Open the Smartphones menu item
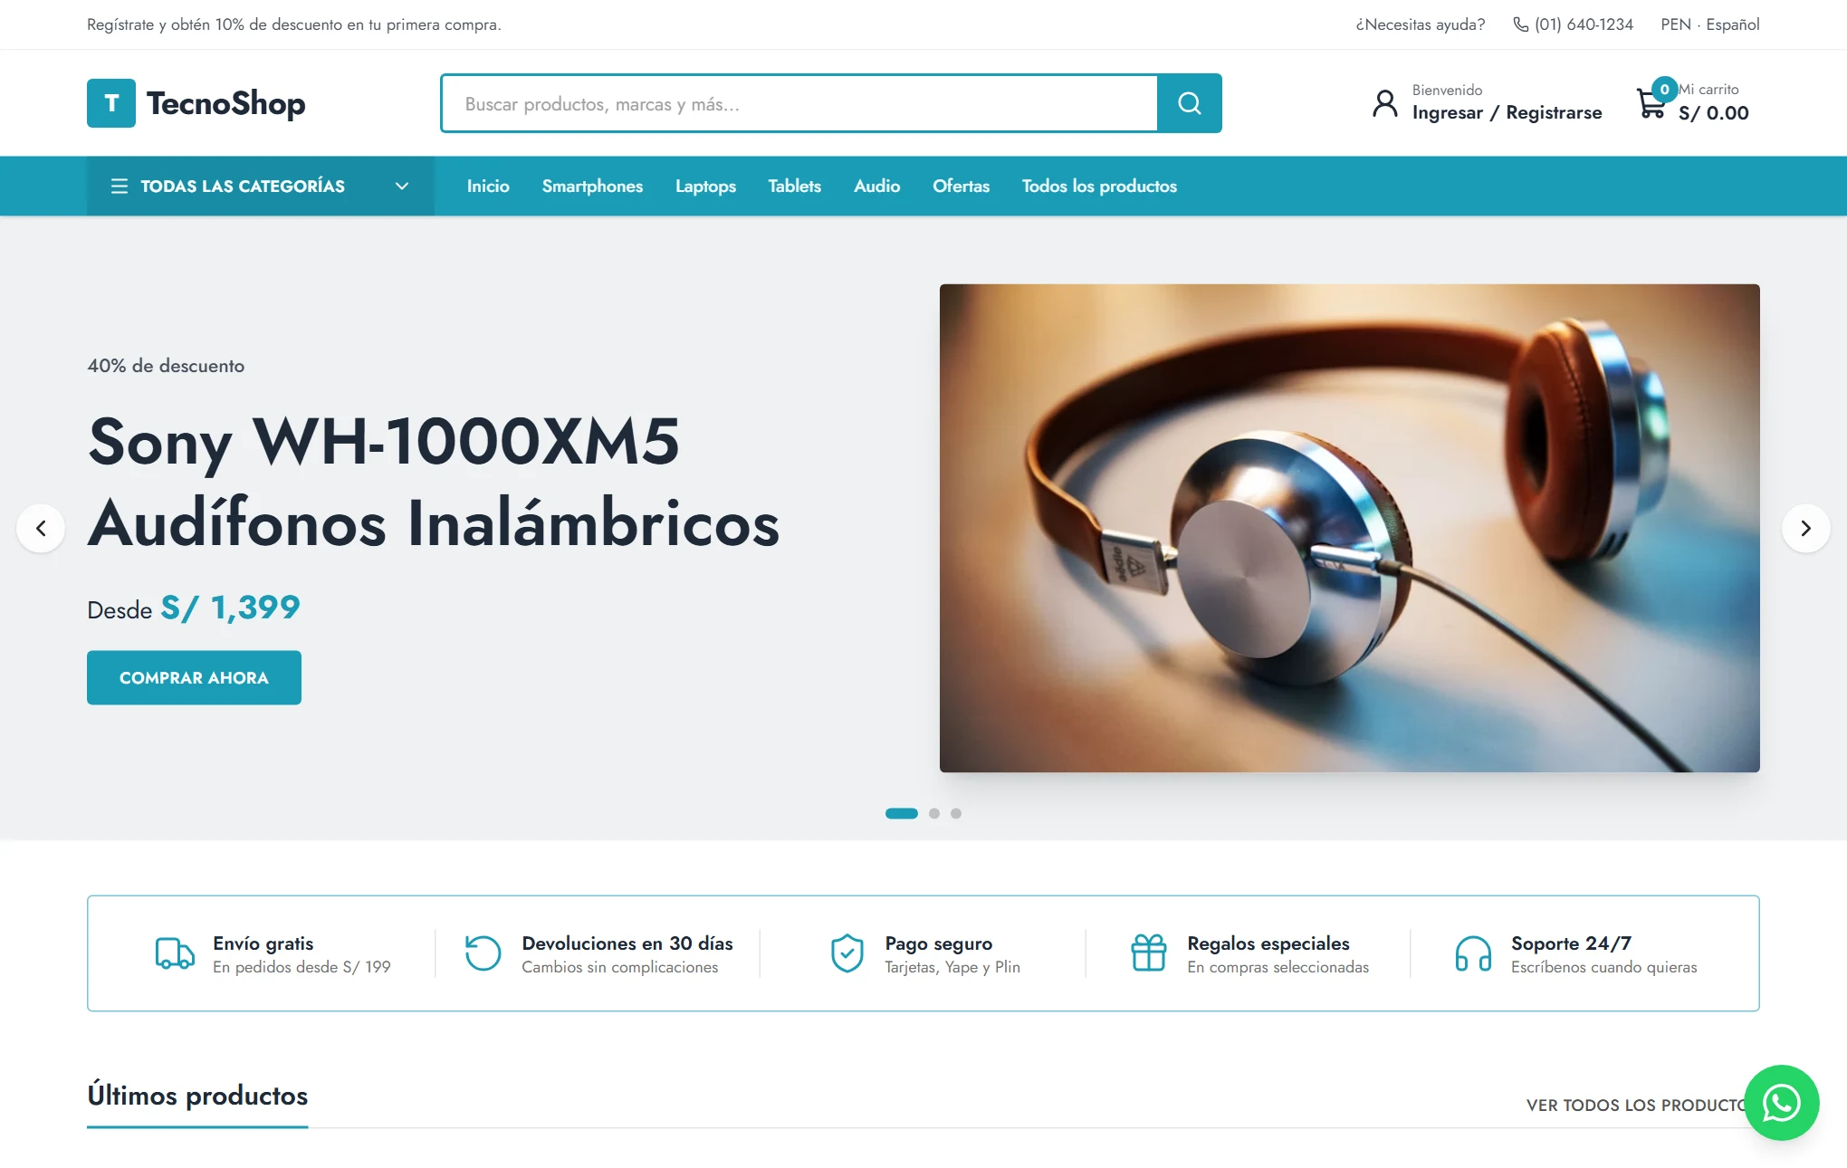This screenshot has width=1847, height=1168. [592, 186]
